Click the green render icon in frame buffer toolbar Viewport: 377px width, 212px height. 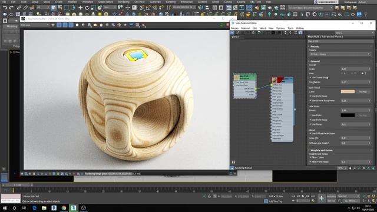coord(222,25)
